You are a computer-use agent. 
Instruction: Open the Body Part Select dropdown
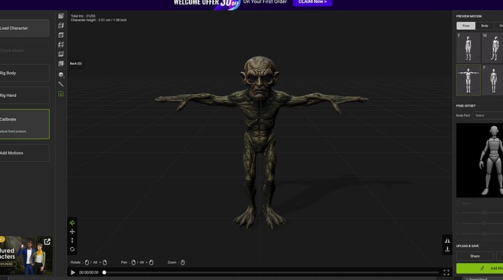coord(488,115)
